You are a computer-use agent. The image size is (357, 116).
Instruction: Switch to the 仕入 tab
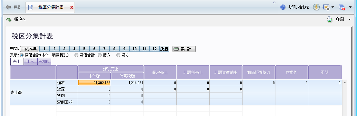(31, 62)
